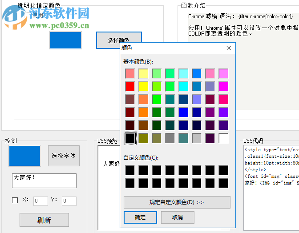Cancel the color dialog with 取消
Image resolution: width=299 pixels, height=233 pixels.
[178, 217]
